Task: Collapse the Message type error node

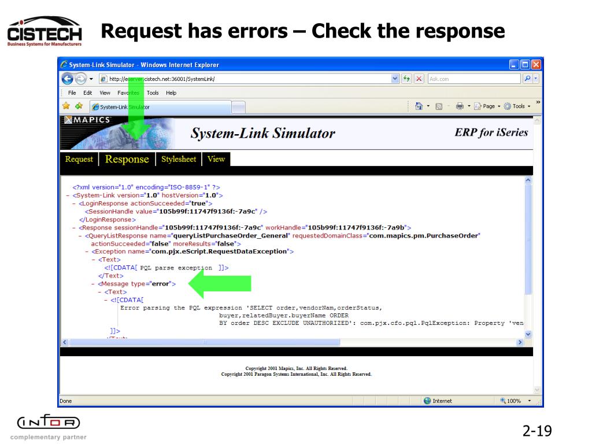Action: pos(93,284)
